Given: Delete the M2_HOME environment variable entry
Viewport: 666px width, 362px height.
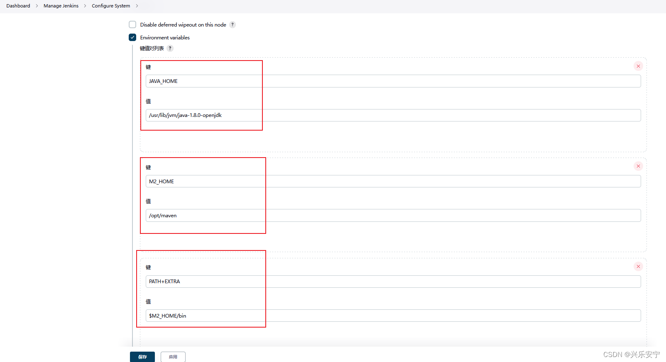Looking at the screenshot, I should click(638, 166).
